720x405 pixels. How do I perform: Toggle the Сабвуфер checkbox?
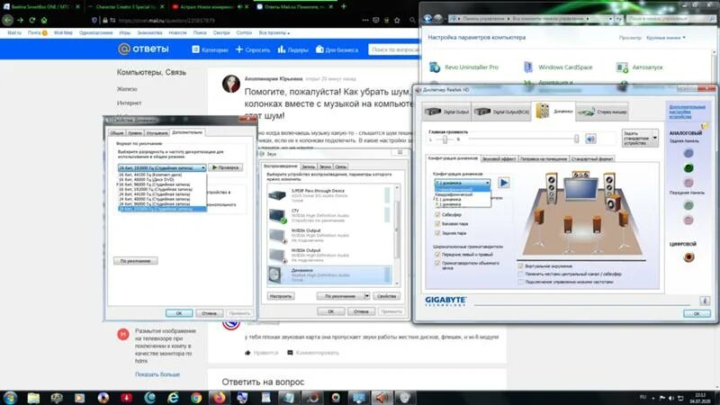click(x=437, y=214)
